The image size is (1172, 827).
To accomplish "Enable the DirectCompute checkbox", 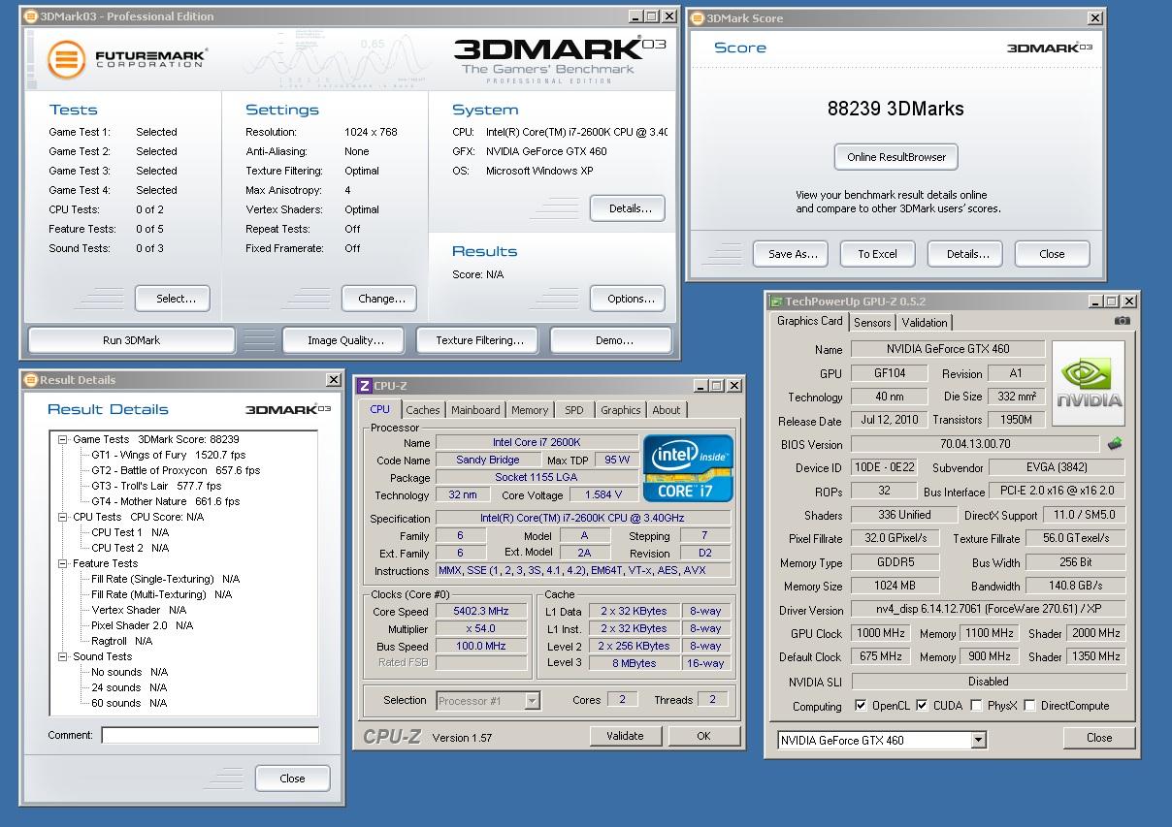I will 1029,706.
